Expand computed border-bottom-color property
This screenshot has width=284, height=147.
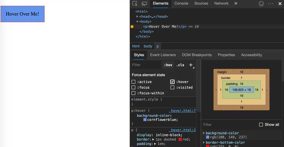click(x=204, y=142)
